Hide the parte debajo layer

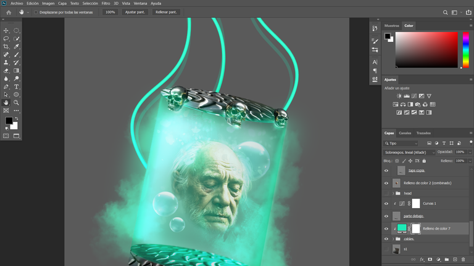tap(386, 216)
